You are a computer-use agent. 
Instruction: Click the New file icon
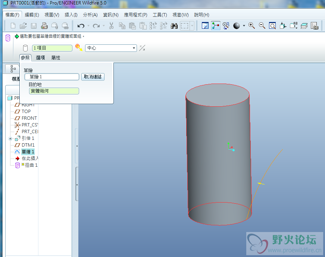click(13, 26)
